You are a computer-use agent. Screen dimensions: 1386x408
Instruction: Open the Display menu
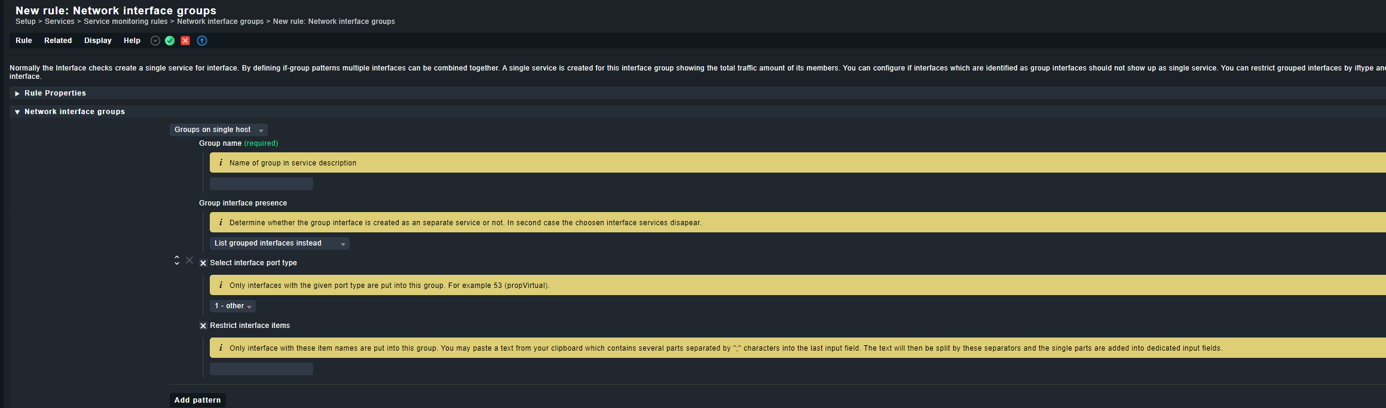click(97, 41)
